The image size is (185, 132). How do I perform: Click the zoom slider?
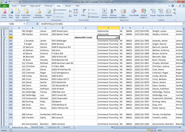[174, 130]
